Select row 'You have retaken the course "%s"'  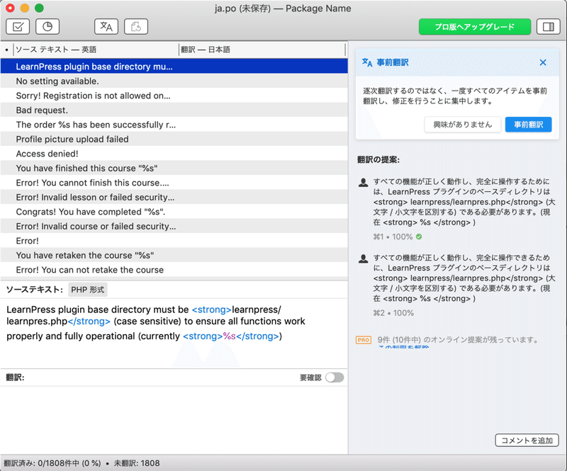tap(174, 255)
